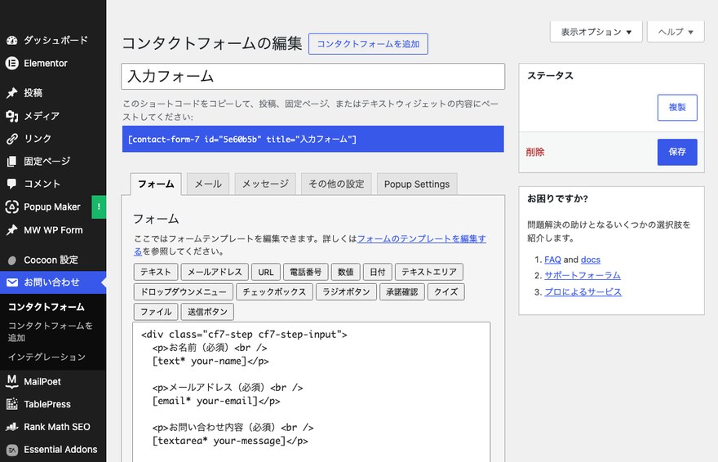Open the docs link

[590, 260]
